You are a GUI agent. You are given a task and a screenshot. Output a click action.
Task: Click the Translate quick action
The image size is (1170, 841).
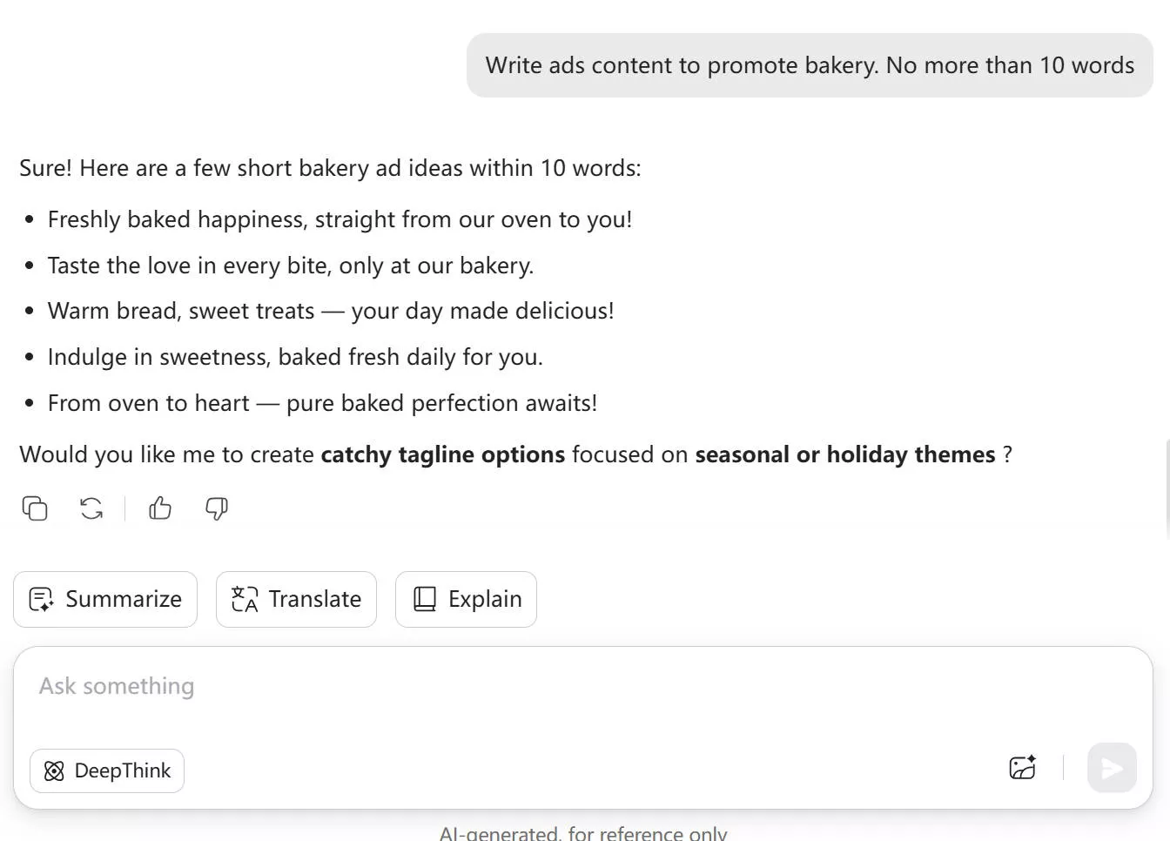click(x=296, y=599)
